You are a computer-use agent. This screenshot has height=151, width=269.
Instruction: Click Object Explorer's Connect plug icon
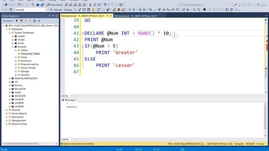pyautogui.click(x=17, y=21)
